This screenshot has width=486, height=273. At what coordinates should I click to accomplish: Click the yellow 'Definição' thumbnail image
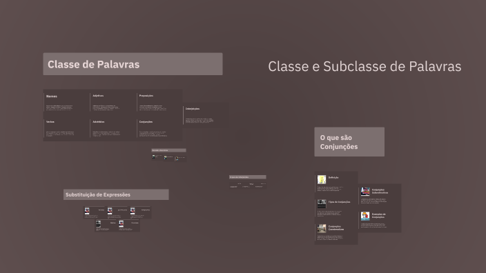322,179
